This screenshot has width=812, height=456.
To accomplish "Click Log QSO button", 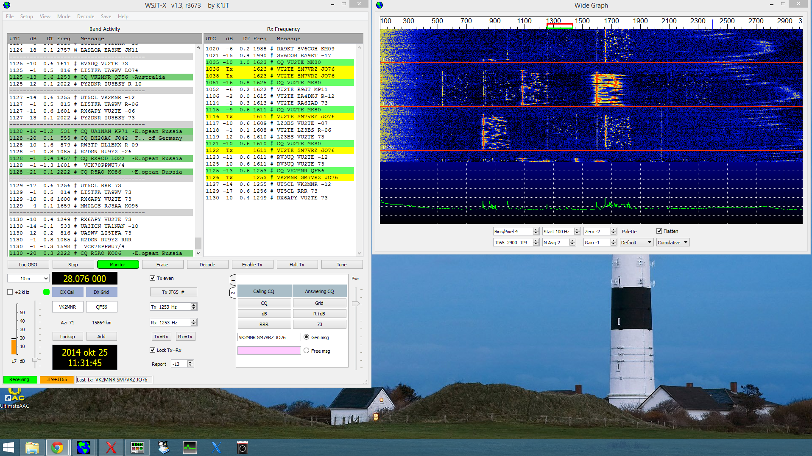I will pyautogui.click(x=28, y=265).
